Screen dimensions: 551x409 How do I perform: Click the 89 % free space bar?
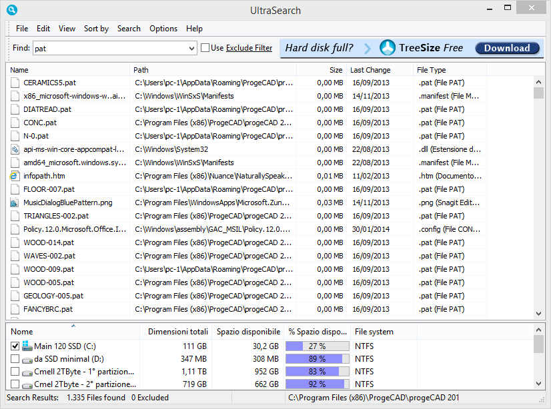point(318,359)
